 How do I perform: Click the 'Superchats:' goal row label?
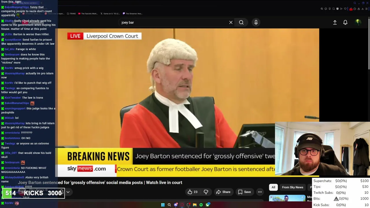point(322,181)
